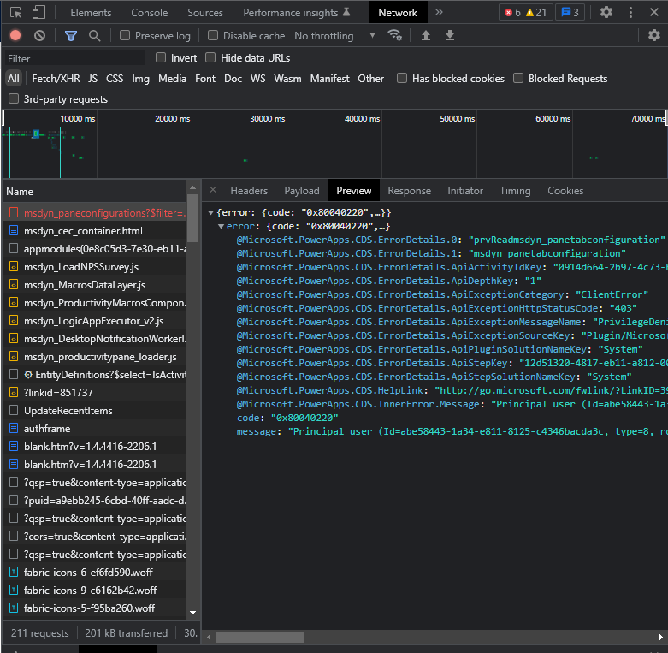Viewport: 668px width, 653px height.
Task: Filter by Manifest requests
Action: pos(330,79)
